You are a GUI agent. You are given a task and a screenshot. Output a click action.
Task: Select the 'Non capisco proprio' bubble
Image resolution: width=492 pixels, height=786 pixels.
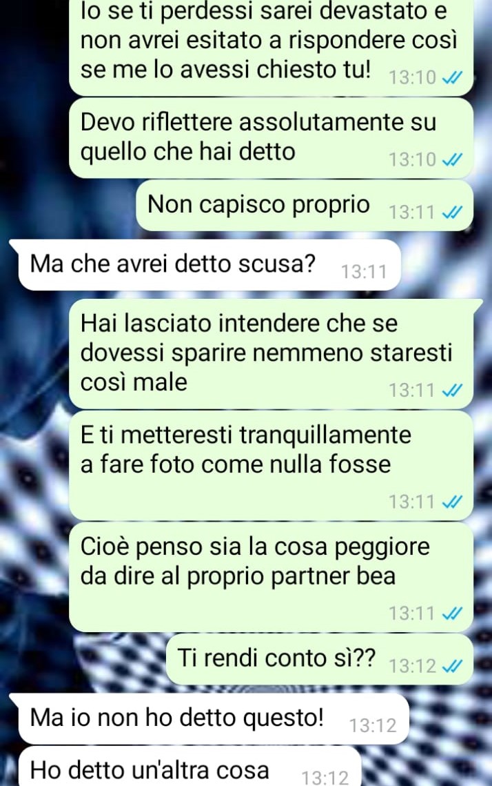305,206
